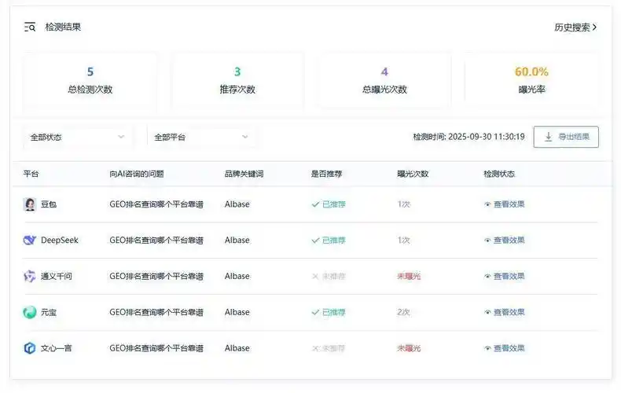Click the 文心一言 platform name
The image size is (621, 393).
pos(57,348)
